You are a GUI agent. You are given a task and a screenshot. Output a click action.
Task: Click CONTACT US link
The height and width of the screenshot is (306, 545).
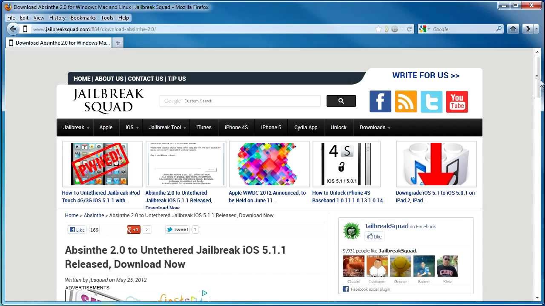point(146,79)
